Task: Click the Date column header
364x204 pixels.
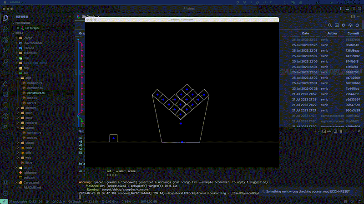Action: click(305, 33)
